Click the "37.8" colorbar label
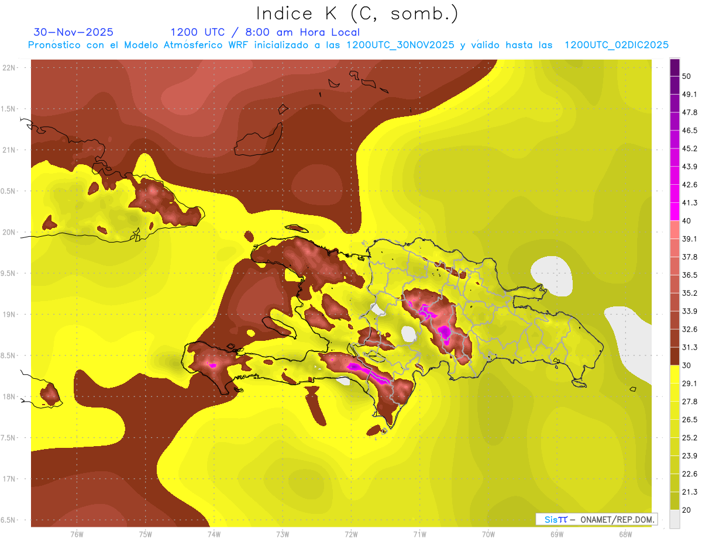 (x=689, y=257)
